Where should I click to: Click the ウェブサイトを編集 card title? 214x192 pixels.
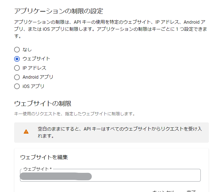click(x=44, y=157)
